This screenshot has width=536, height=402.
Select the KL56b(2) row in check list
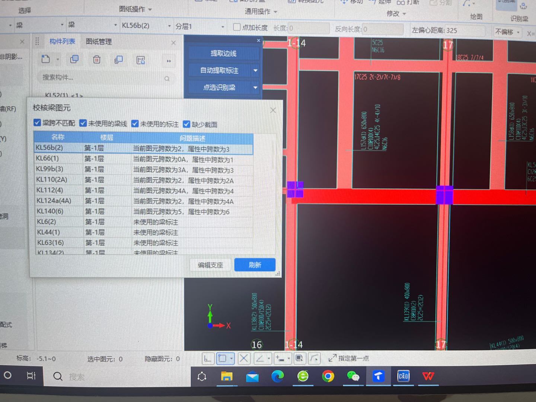[x=144, y=149]
